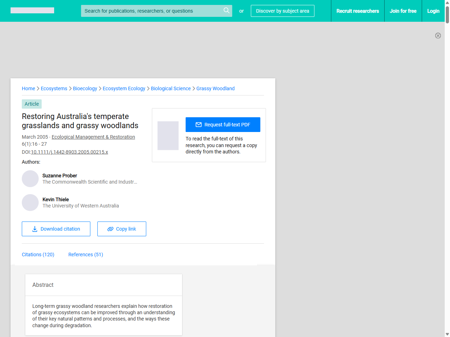Image resolution: width=450 pixels, height=337 pixels.
Task: Open the Ecological Management & Restoration journal link
Action: coord(93,137)
